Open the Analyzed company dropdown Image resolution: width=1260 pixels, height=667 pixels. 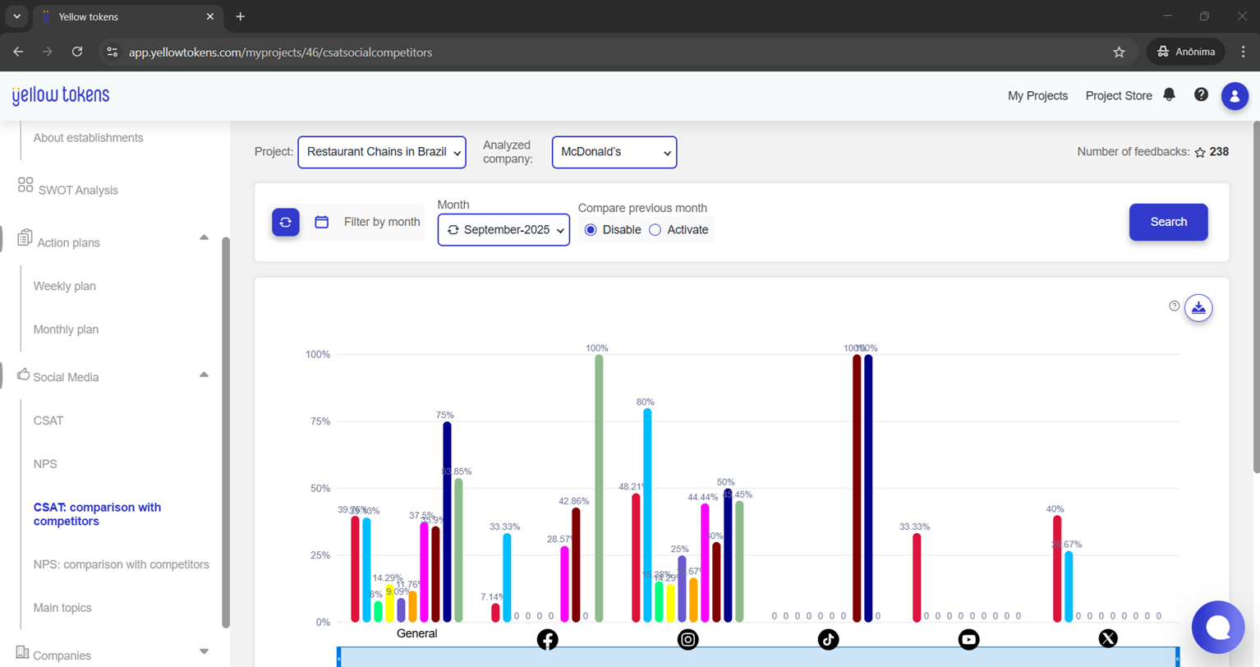(x=614, y=152)
